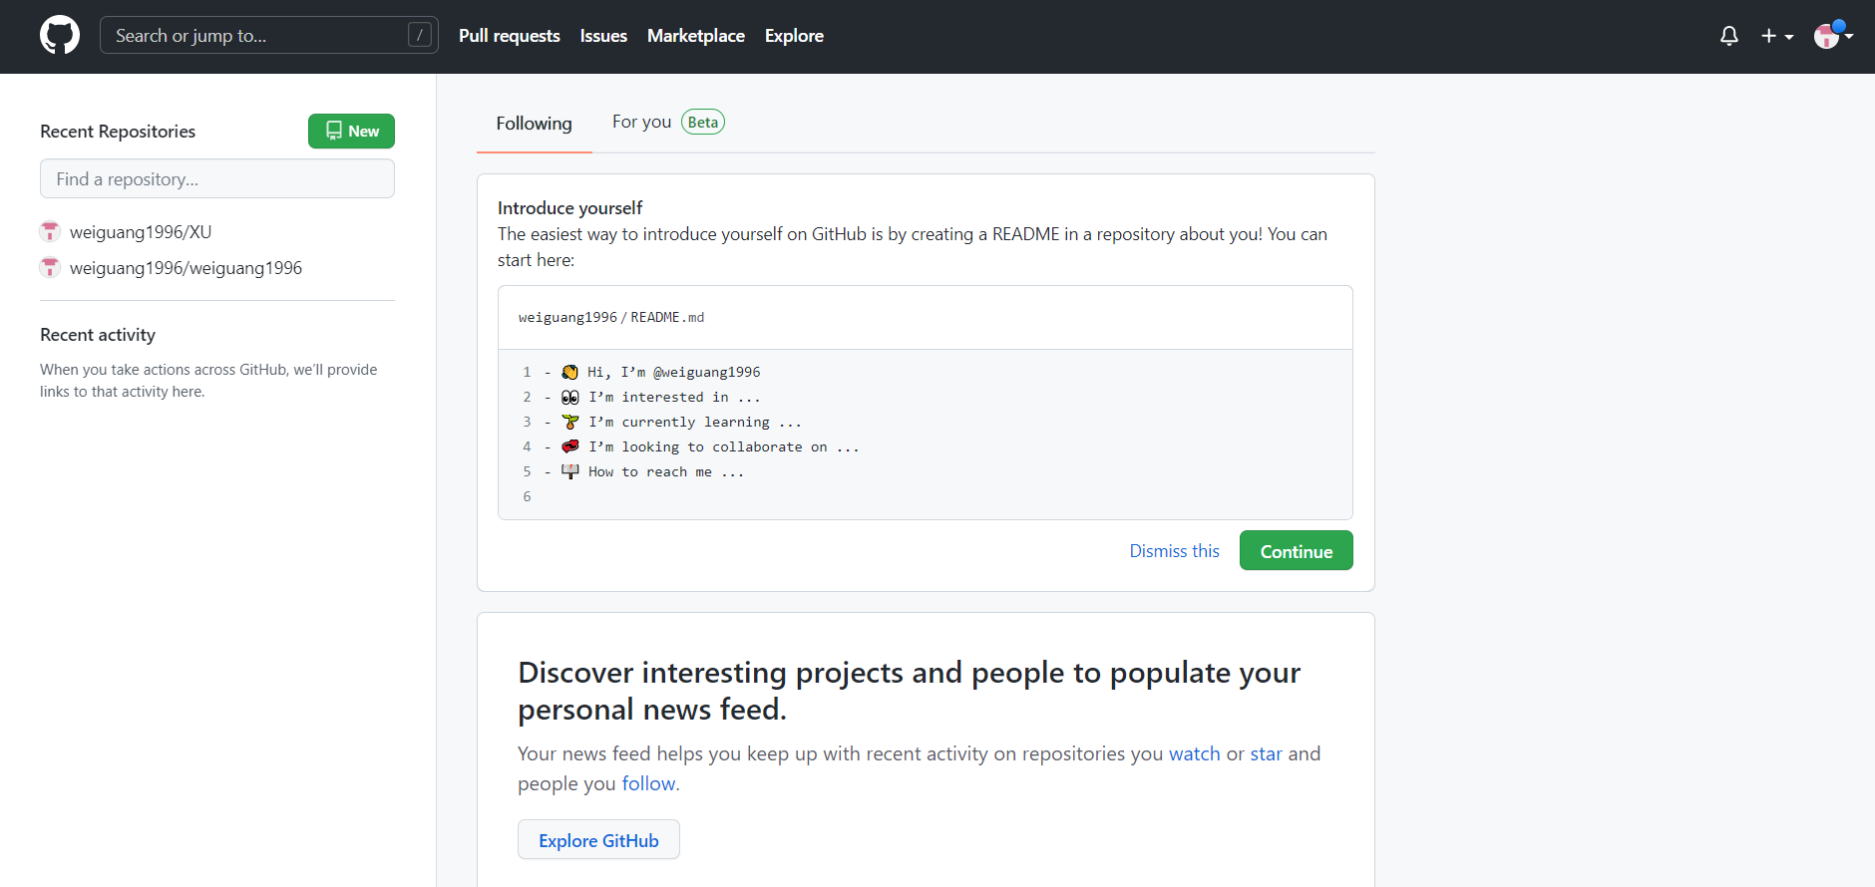Image resolution: width=1875 pixels, height=887 pixels.
Task: Open the plus create-new dropdown
Action: (x=1776, y=36)
